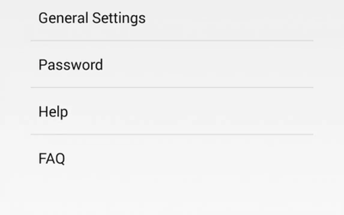The width and height of the screenshot is (344, 215).
Task: Click the divider line below Password
Action: click(172, 88)
